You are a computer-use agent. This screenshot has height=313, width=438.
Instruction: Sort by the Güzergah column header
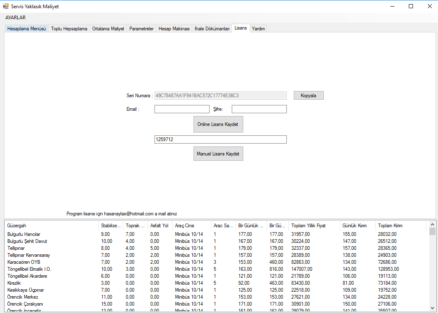coord(52,226)
